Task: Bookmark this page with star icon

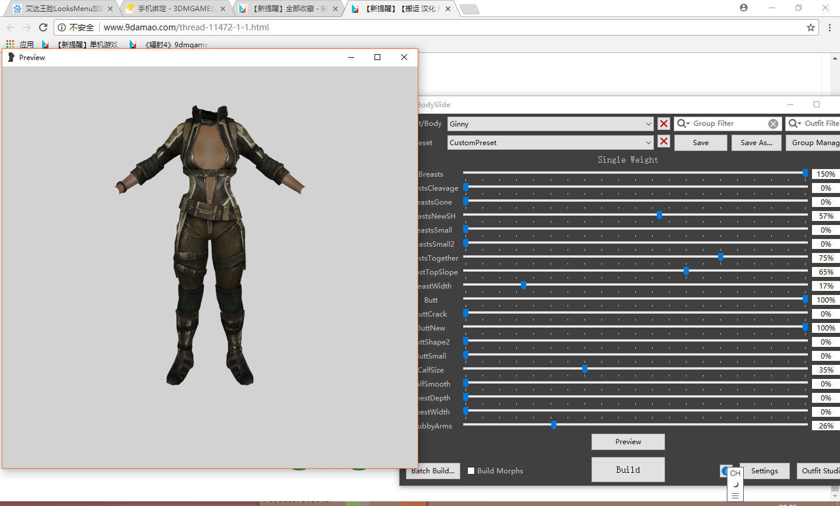Action: click(x=811, y=27)
